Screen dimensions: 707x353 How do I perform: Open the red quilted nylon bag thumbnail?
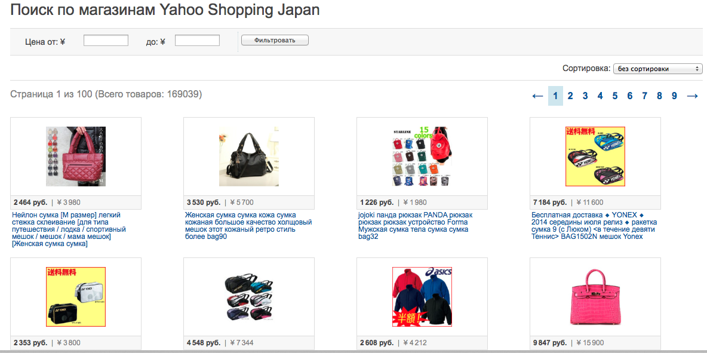click(76, 156)
